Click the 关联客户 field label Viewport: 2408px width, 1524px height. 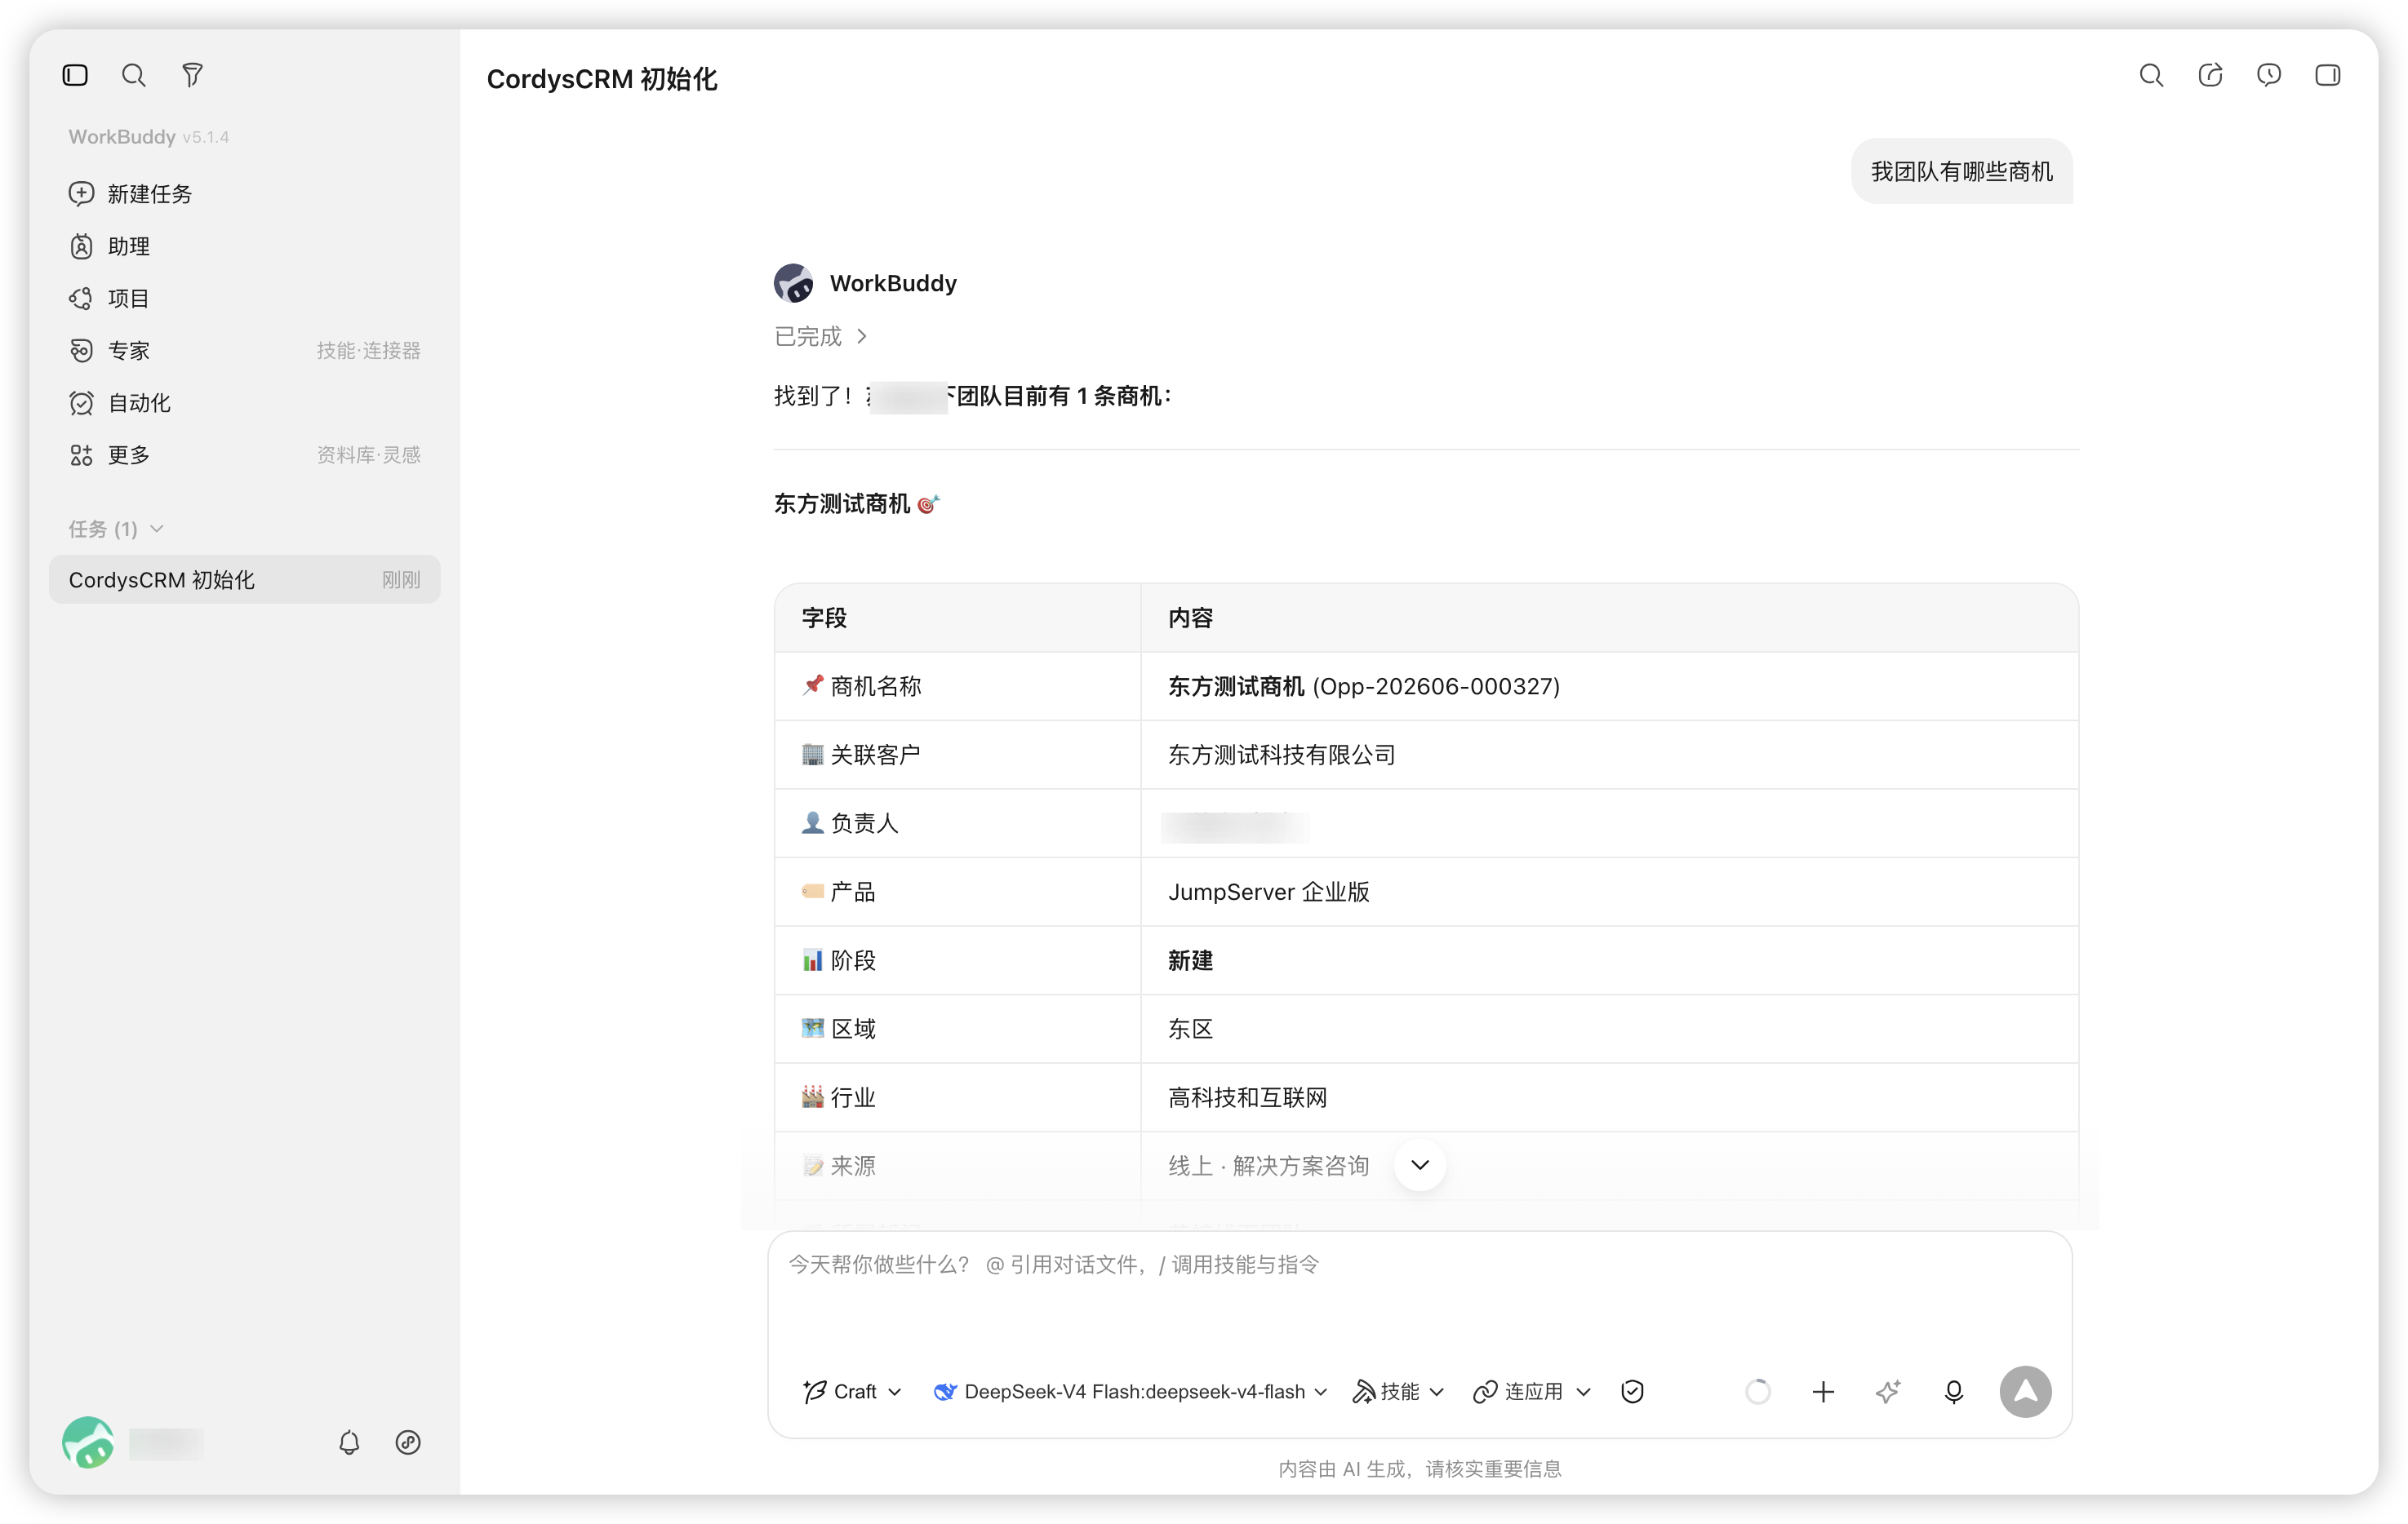click(x=875, y=755)
